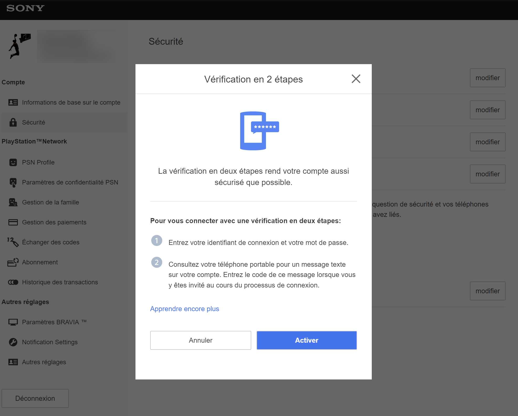This screenshot has width=518, height=416.
Task: Expand the Compte section in sidebar
Action: [12, 82]
